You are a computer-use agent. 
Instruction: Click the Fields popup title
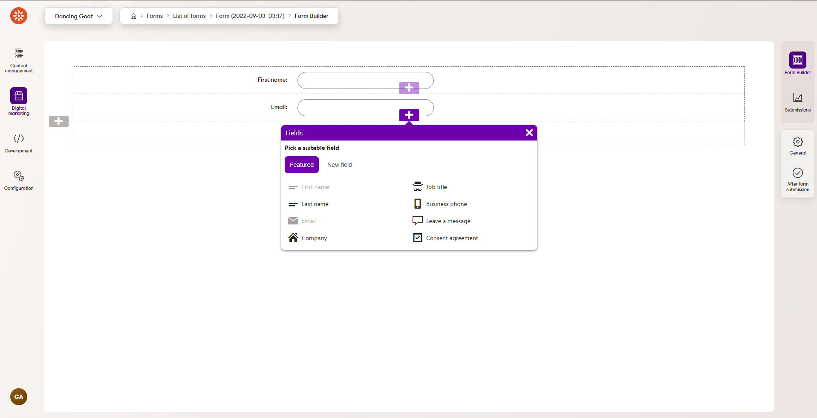[x=294, y=133]
